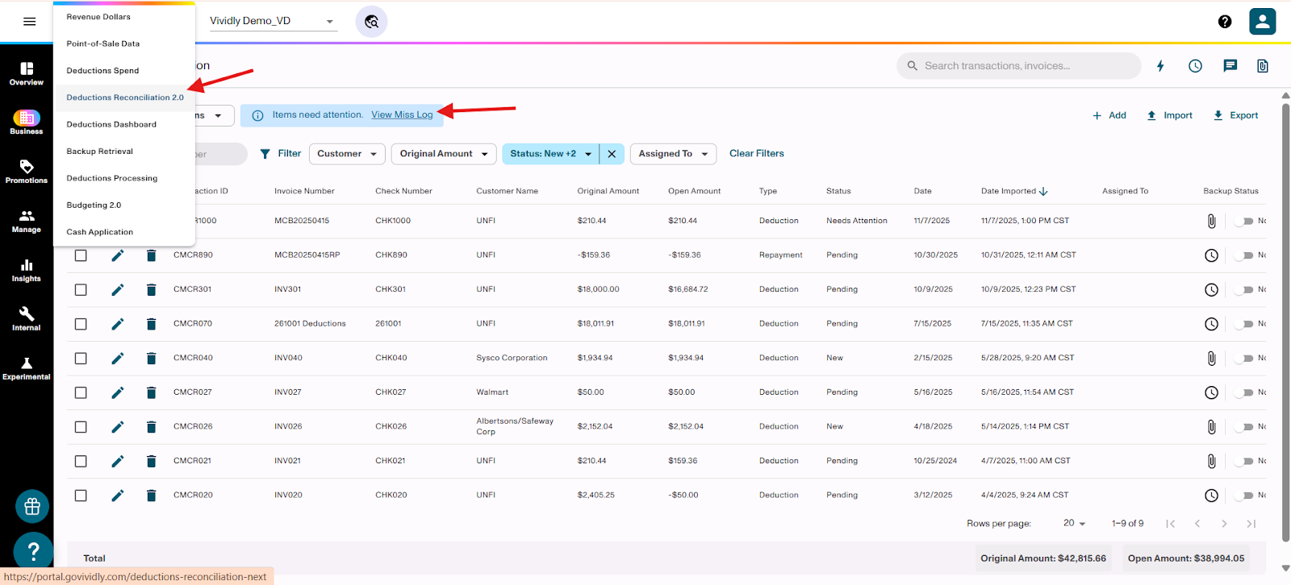
Task: Expand the Customer filter dropdown
Action: (x=348, y=154)
